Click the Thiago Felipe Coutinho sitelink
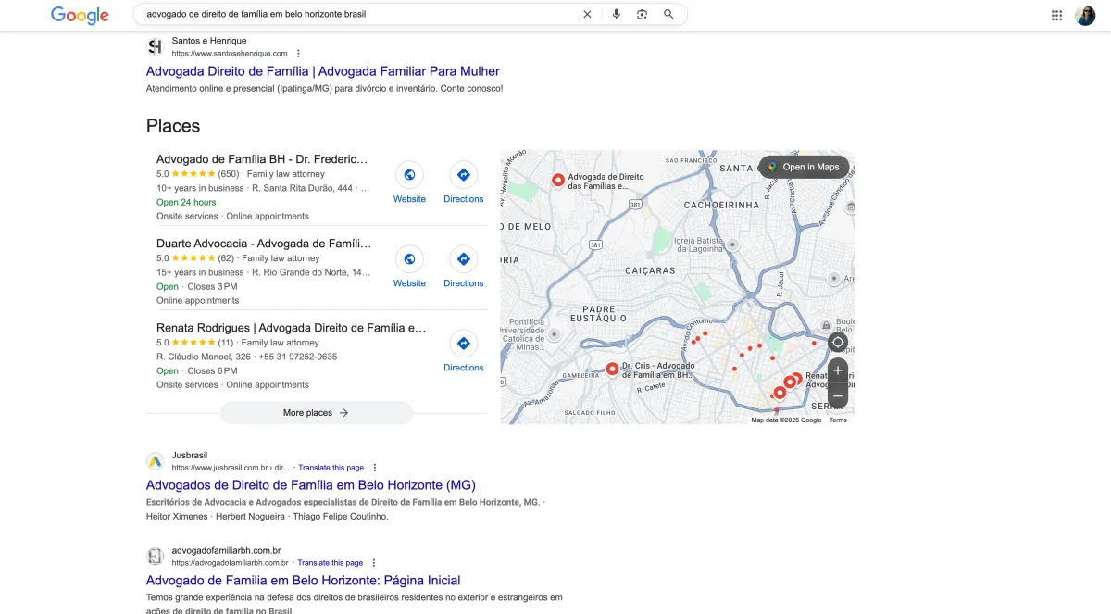The width and height of the screenshot is (1111, 614). (x=340, y=517)
